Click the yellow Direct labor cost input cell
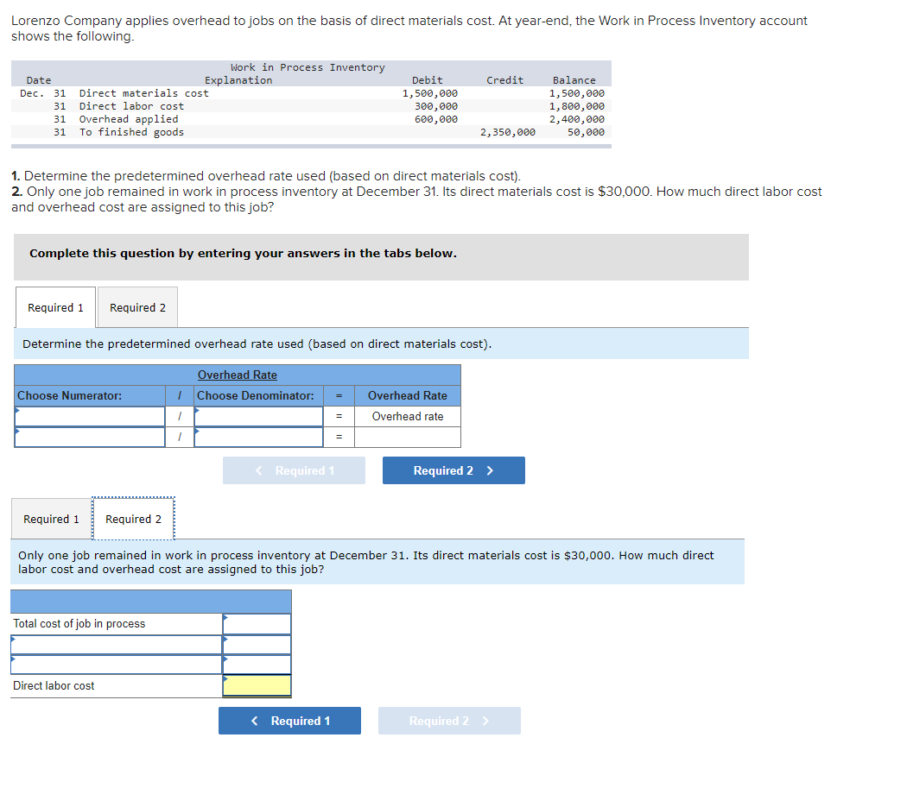 tap(257, 687)
